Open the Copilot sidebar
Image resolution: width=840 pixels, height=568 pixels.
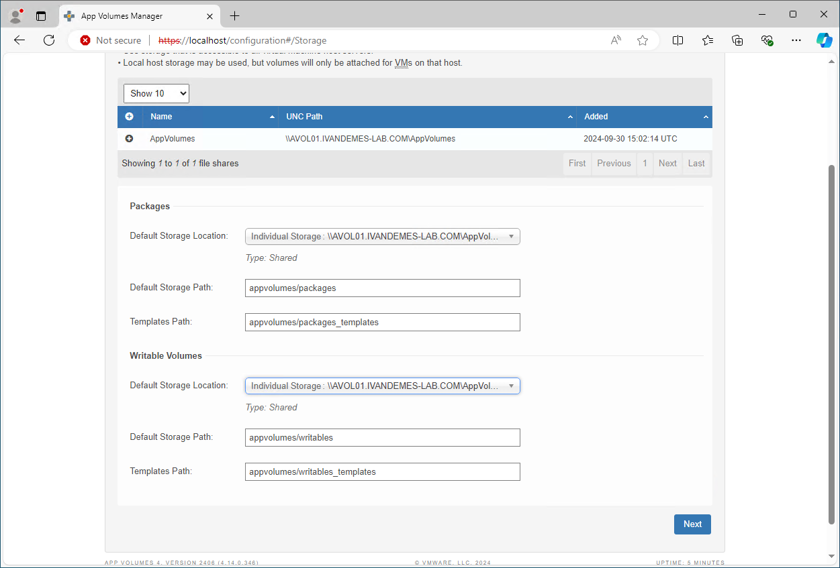pos(825,40)
